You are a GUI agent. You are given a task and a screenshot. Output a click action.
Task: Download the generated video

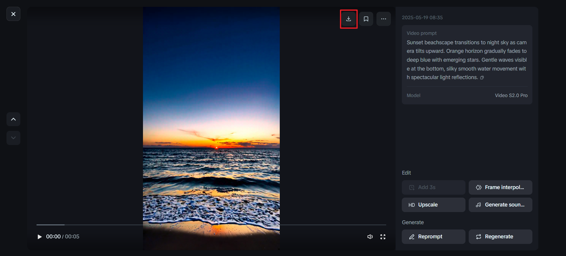348,19
